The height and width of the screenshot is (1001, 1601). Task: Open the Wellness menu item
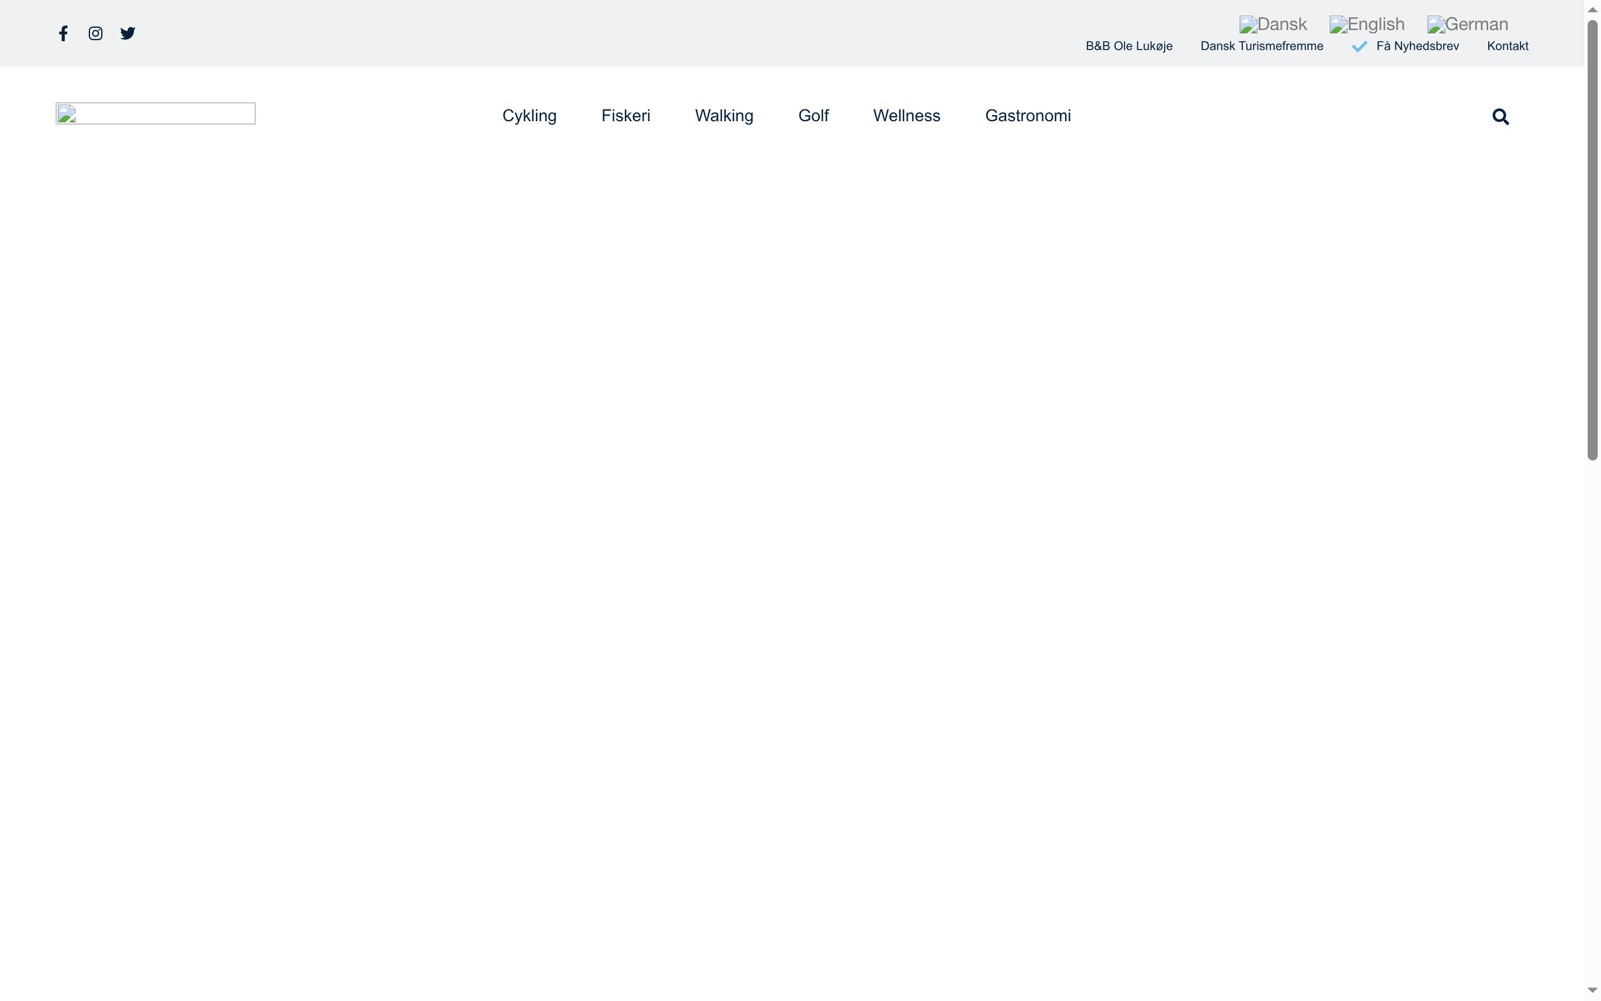click(906, 115)
